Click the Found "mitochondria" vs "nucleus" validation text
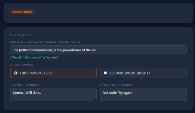 coord(35,57)
